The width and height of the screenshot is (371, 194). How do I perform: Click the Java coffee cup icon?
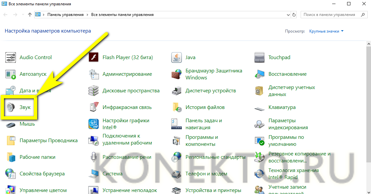(177, 57)
